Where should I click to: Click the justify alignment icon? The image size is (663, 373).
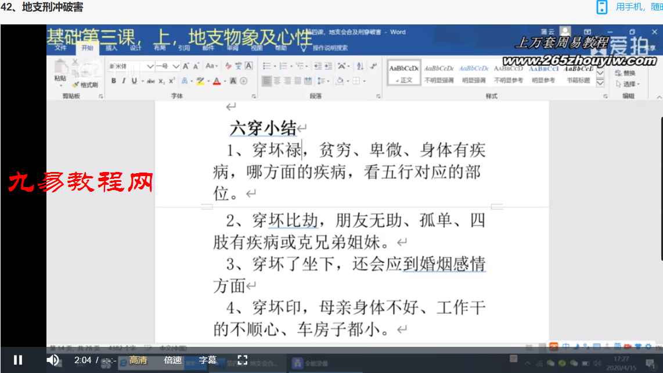298,81
